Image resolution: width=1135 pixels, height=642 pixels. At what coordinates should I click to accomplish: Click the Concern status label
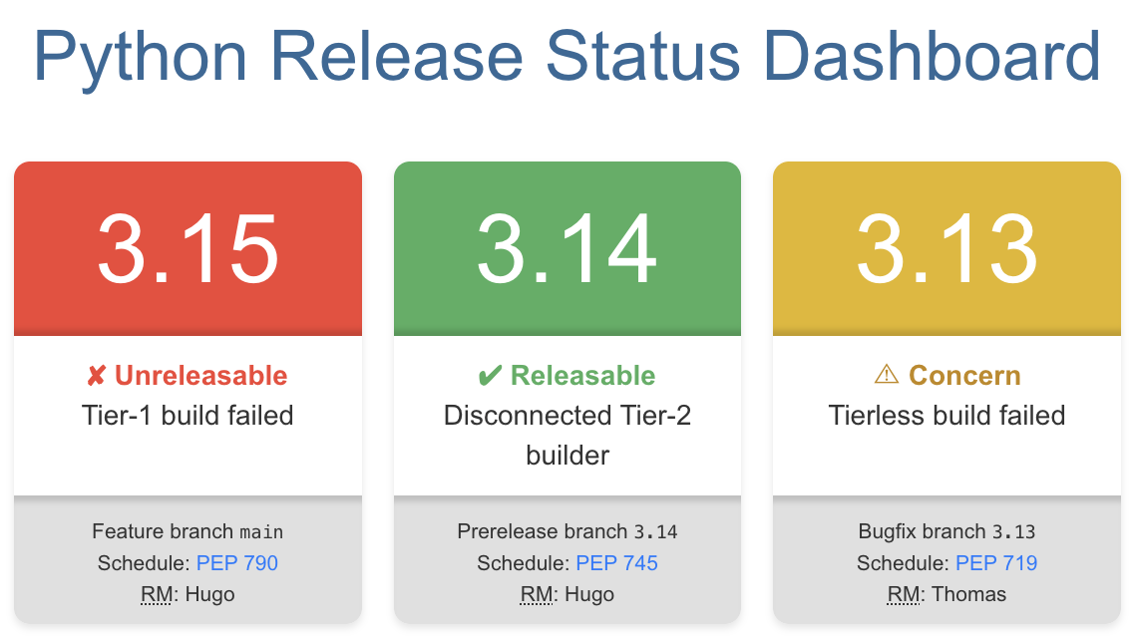(x=964, y=376)
